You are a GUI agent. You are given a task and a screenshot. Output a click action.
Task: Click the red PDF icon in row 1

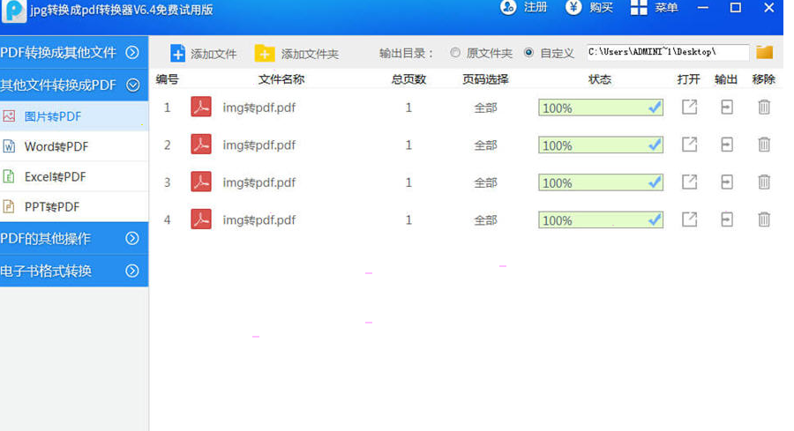point(201,108)
